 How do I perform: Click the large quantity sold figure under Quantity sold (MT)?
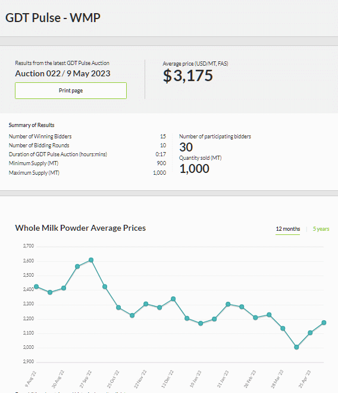[x=195, y=169]
